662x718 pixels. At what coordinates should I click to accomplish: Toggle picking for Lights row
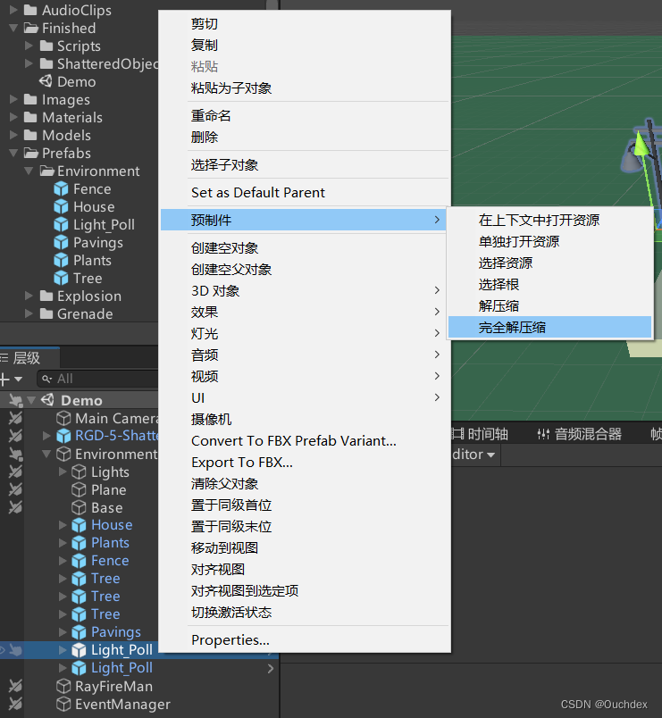(15, 472)
